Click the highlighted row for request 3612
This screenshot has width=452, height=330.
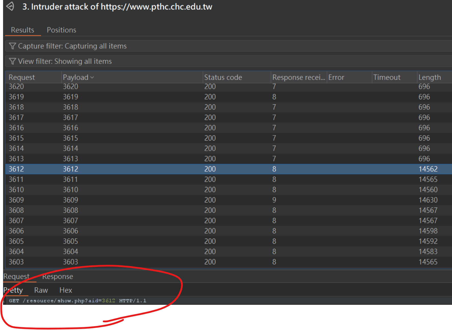pos(229,169)
